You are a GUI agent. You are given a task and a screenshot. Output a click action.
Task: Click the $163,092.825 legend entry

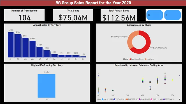pyautogui.click(x=119, y=99)
